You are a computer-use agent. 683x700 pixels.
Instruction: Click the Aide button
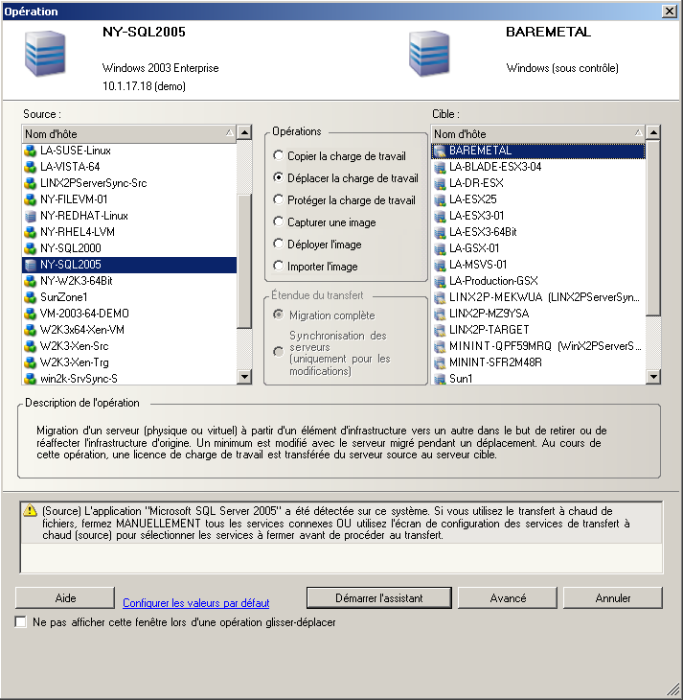pos(65,598)
